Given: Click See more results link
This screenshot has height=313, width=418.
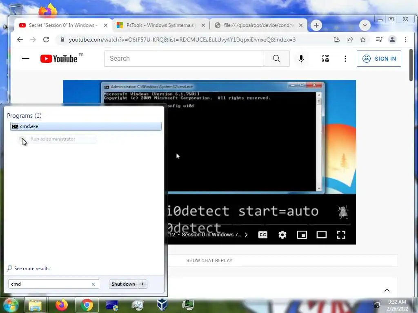Looking at the screenshot, I should point(32,269).
